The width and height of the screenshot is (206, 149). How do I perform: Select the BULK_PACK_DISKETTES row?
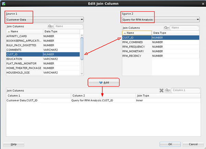tap(43, 45)
